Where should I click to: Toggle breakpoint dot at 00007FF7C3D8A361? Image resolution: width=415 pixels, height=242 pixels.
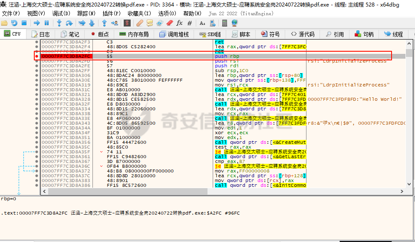pos(36,156)
